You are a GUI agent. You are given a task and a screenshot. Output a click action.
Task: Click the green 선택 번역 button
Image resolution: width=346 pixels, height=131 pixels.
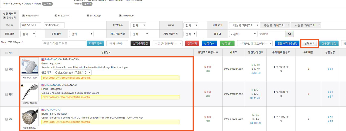(x=227, y=43)
